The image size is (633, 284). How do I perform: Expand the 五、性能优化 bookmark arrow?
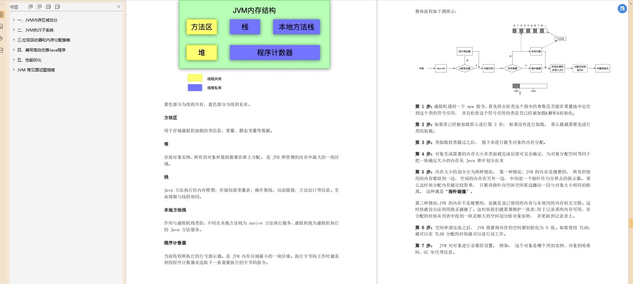click(14, 60)
